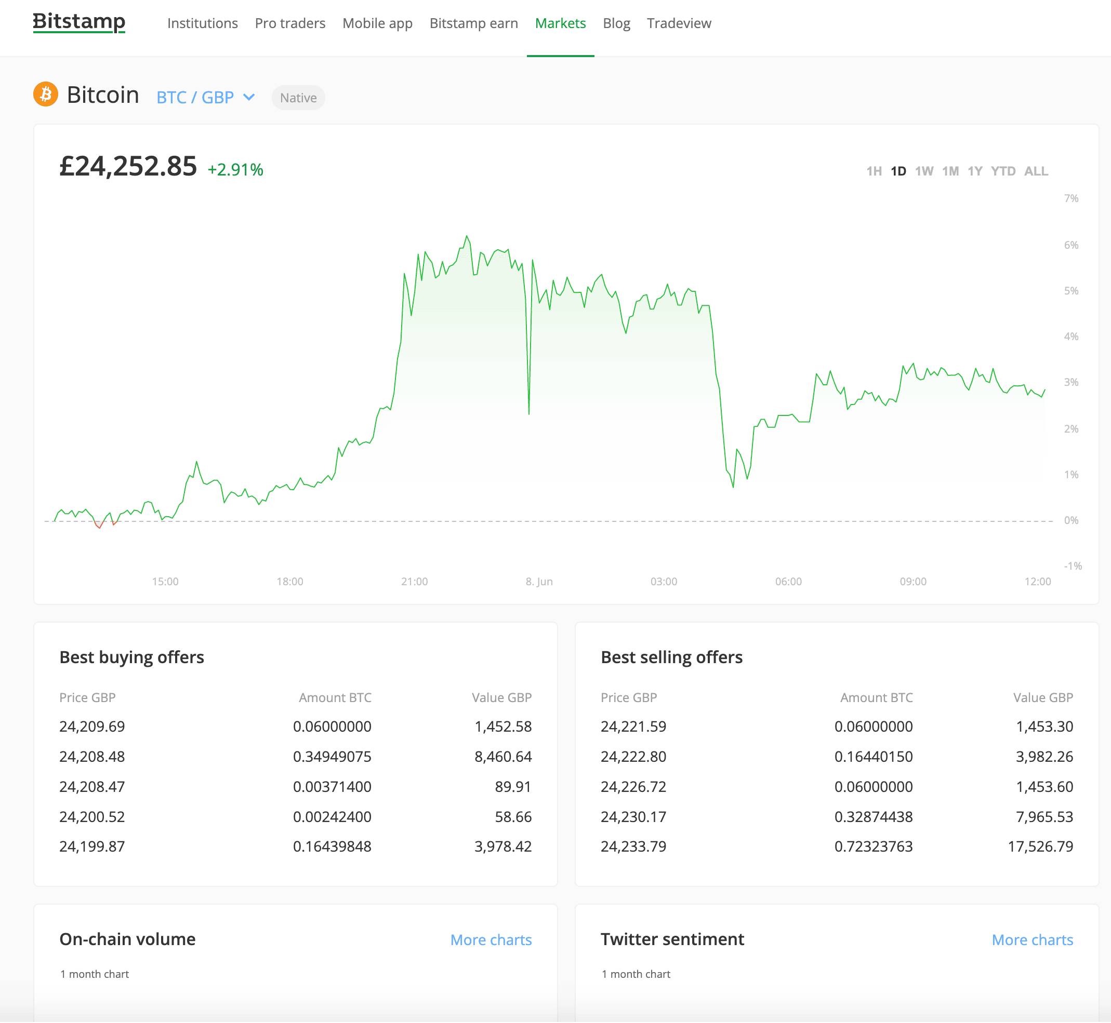Select the 1D chart range
This screenshot has height=1023, width=1111.
pos(898,171)
